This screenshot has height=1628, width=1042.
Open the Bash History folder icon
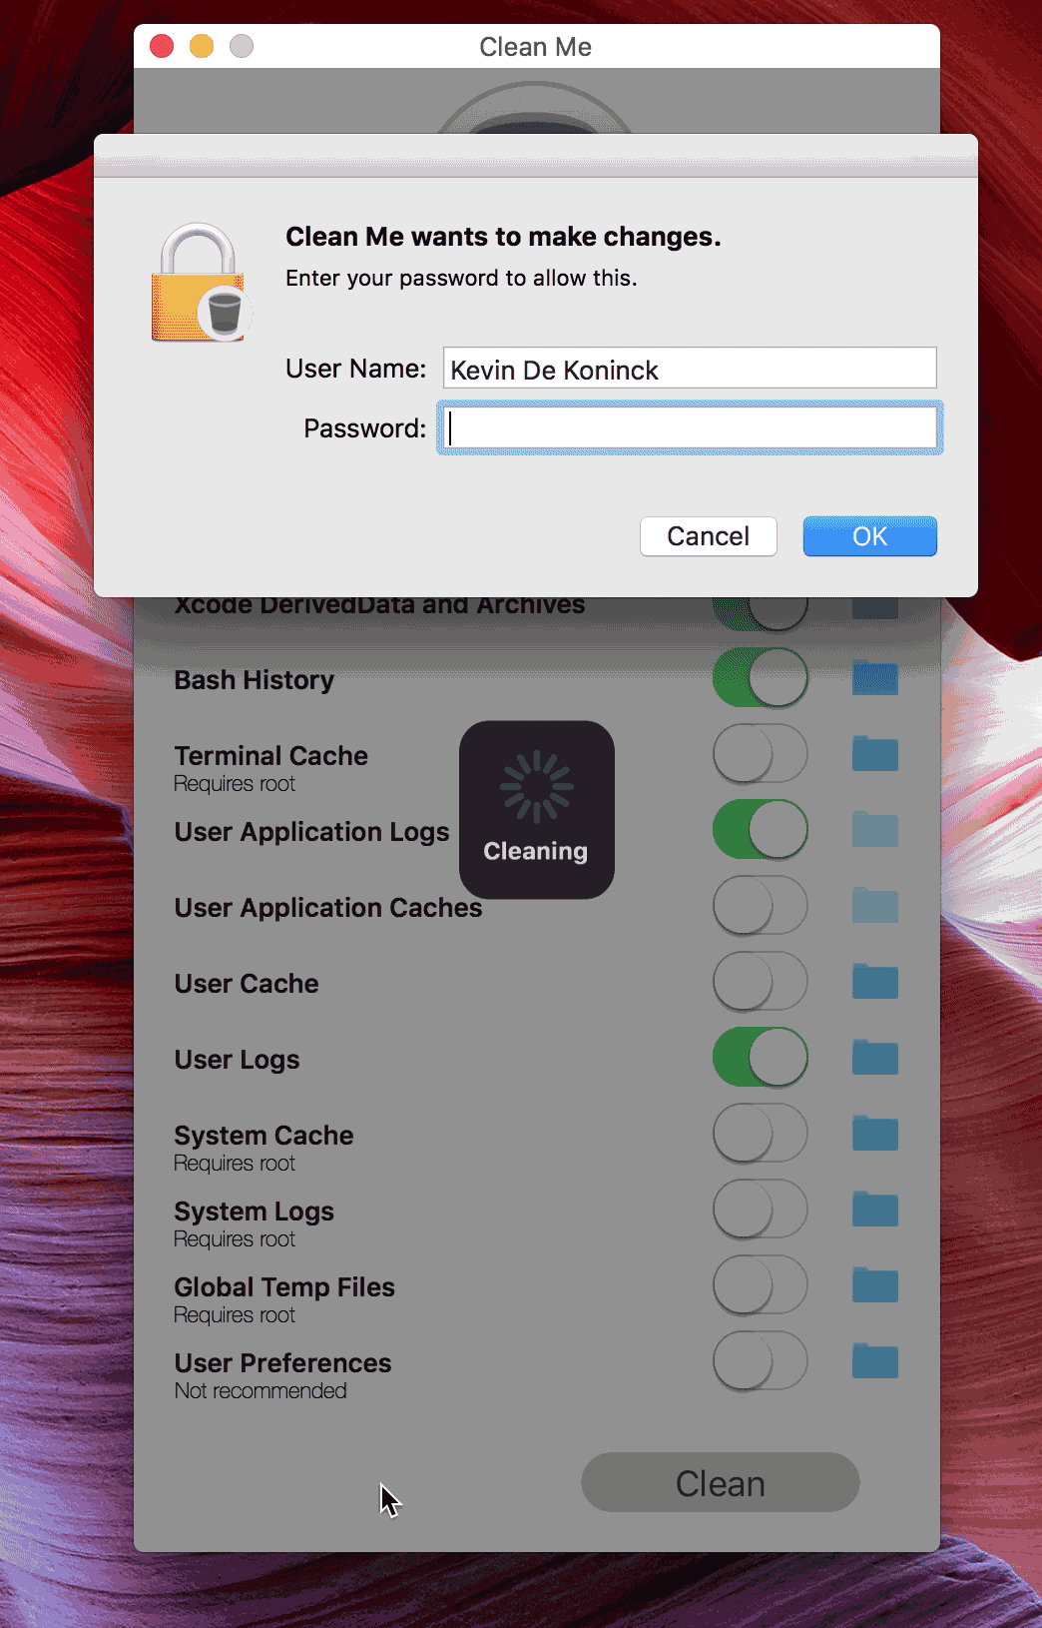(x=875, y=678)
